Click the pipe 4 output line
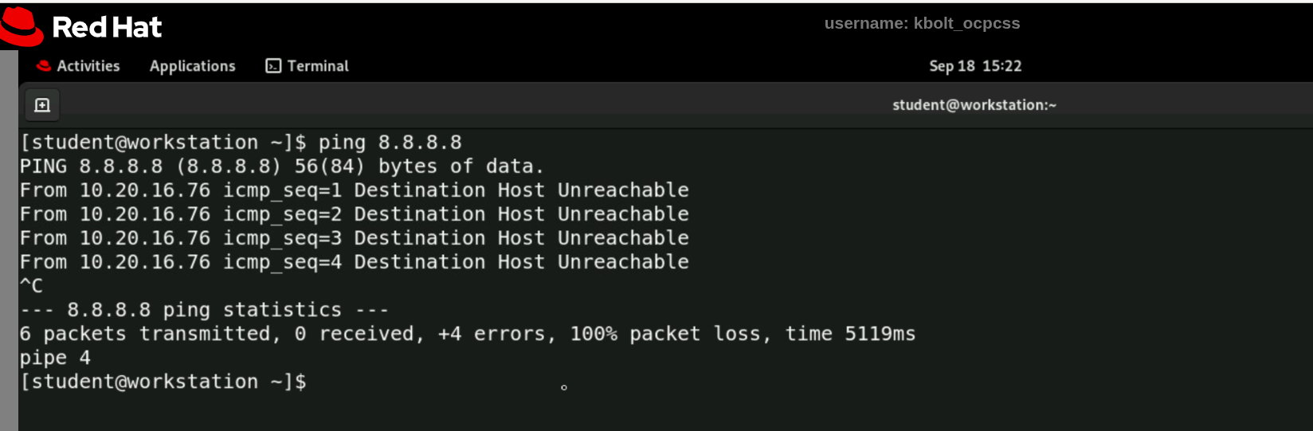1313x431 pixels. tap(55, 358)
